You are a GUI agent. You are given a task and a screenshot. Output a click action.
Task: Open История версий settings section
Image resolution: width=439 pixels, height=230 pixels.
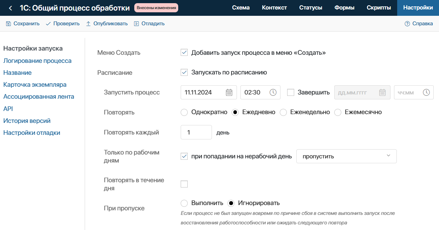point(27,121)
